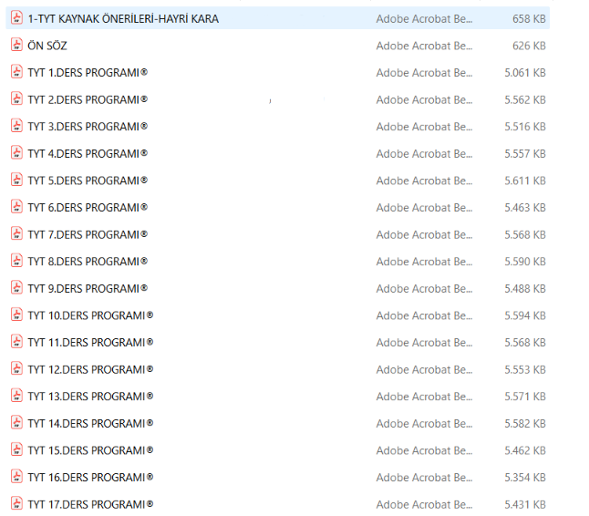
Task: Click PDF icon of TYT 7.DERS PROGRAMI
Action: pyautogui.click(x=16, y=233)
